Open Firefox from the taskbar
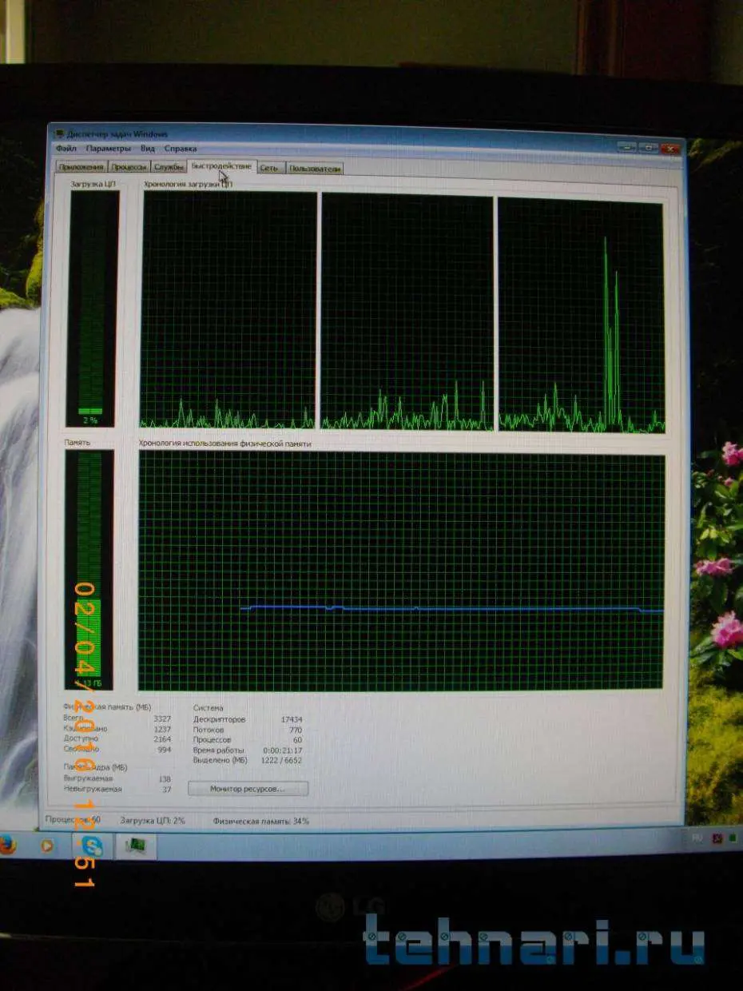The height and width of the screenshot is (991, 743). coord(7,845)
